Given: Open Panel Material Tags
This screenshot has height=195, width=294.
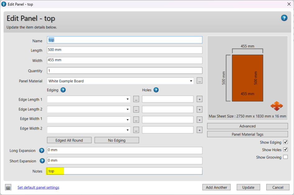Looking at the screenshot, I should point(247,134).
